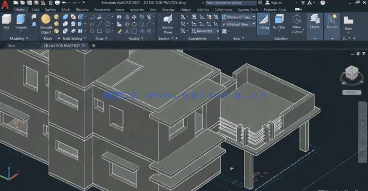Viewport: 368px width, 191px height.
Task: Switch to the Annotate ribbon tab
Action: (x=137, y=10)
